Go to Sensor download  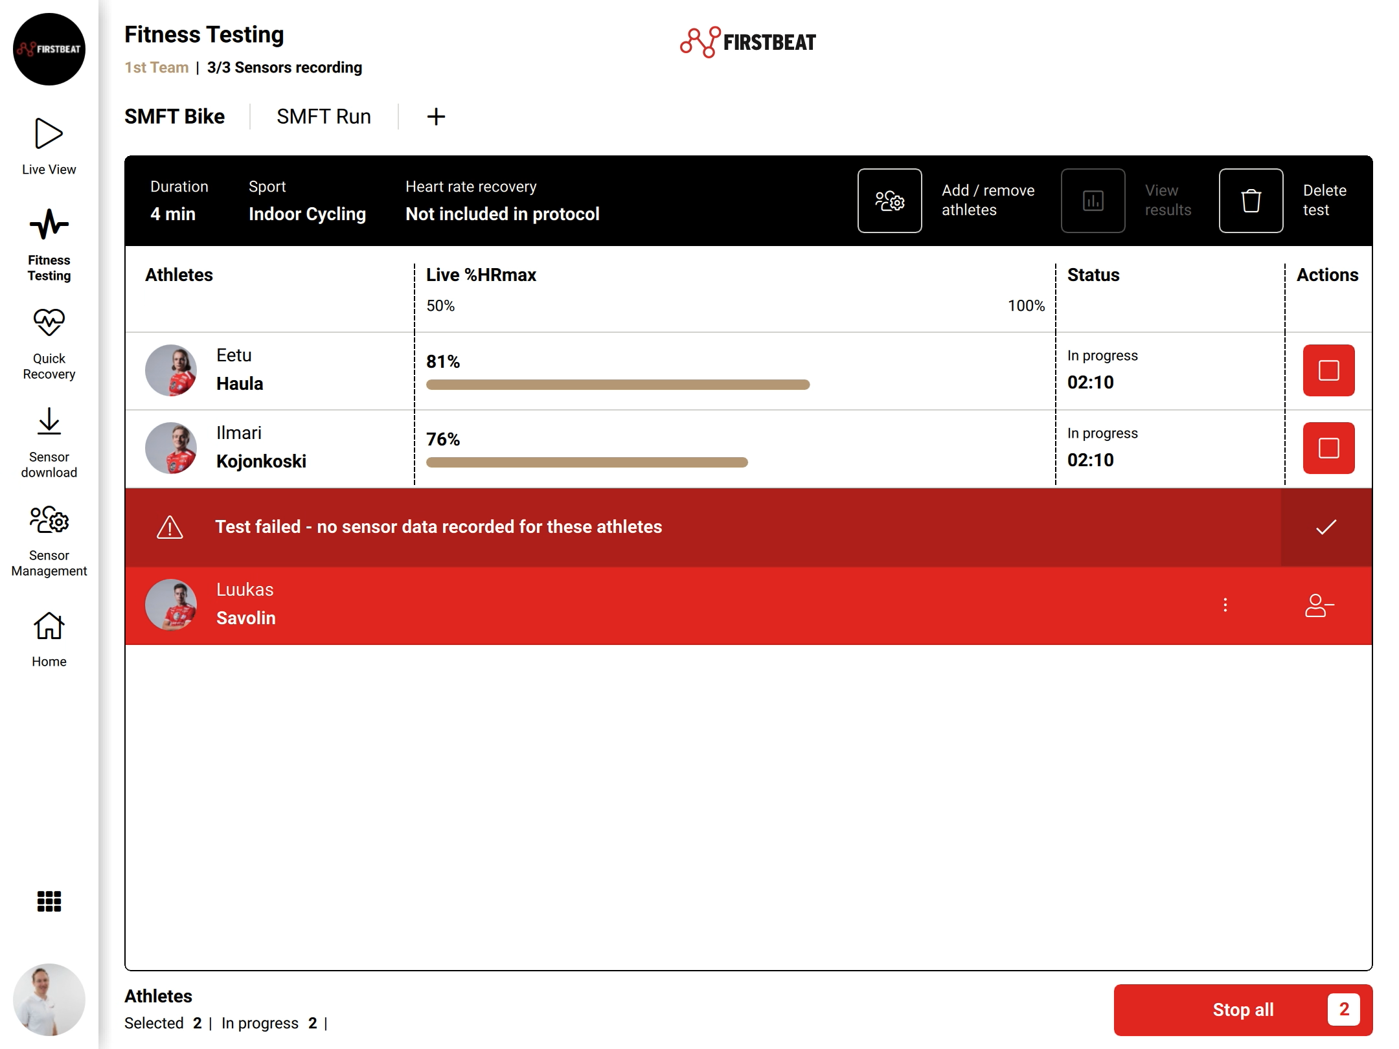point(49,443)
